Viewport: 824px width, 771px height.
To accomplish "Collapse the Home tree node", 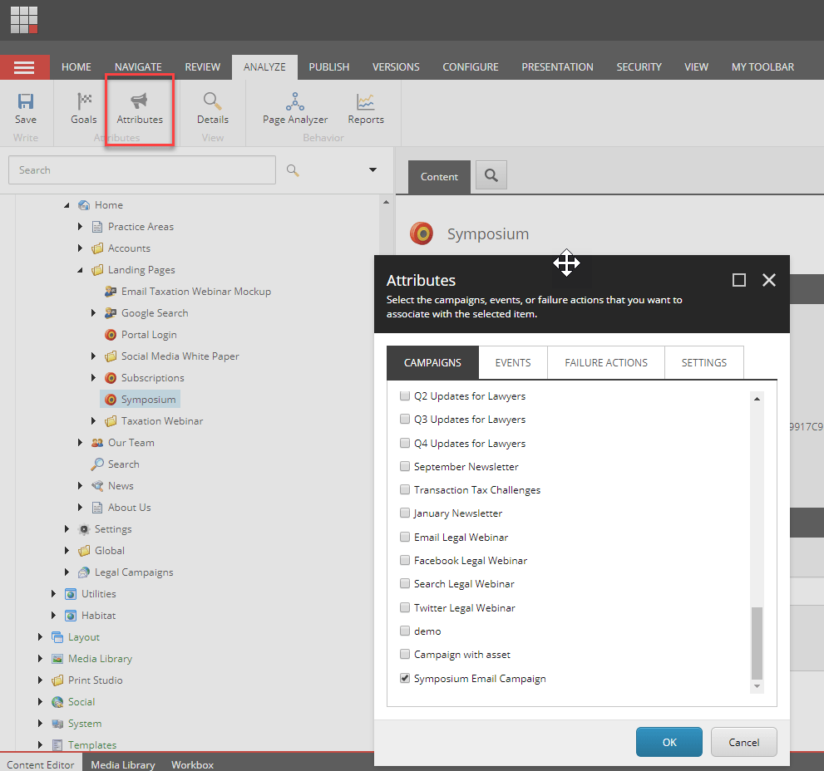I will click(x=67, y=205).
